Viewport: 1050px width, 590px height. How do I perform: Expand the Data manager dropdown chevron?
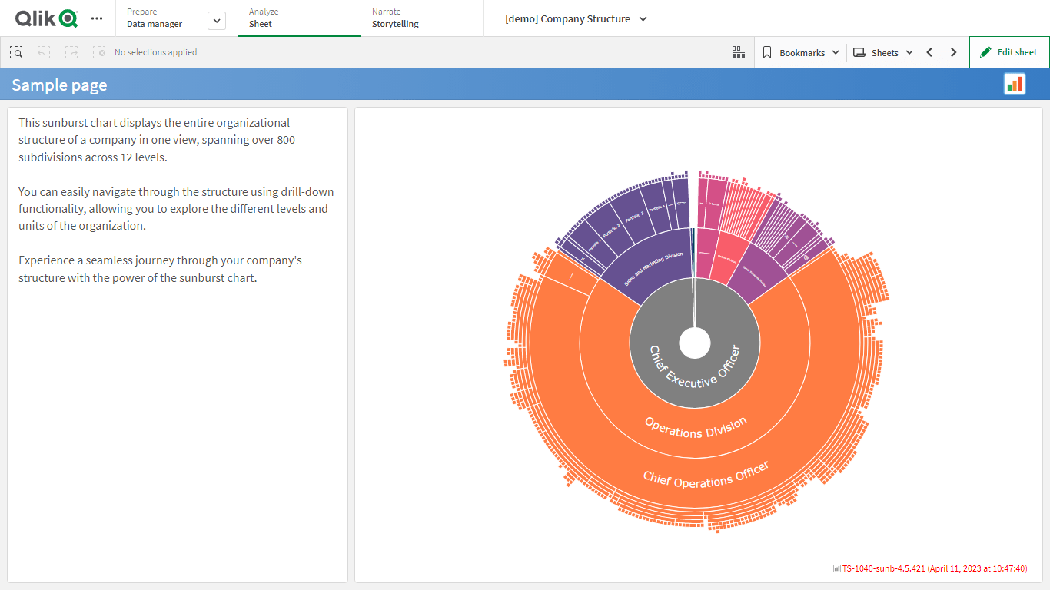click(216, 20)
